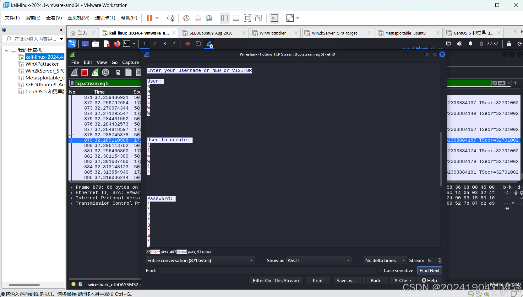Revert to snapshot icon in VMware toolbar
The image size is (523, 297).
(x=198, y=18)
